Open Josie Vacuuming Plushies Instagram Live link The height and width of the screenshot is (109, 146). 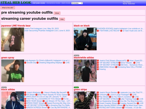[47, 31]
